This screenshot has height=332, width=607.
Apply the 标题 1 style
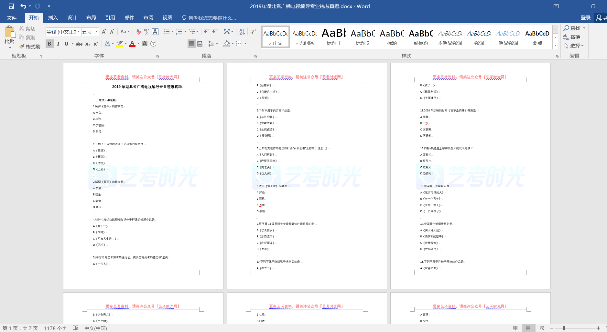(333, 37)
